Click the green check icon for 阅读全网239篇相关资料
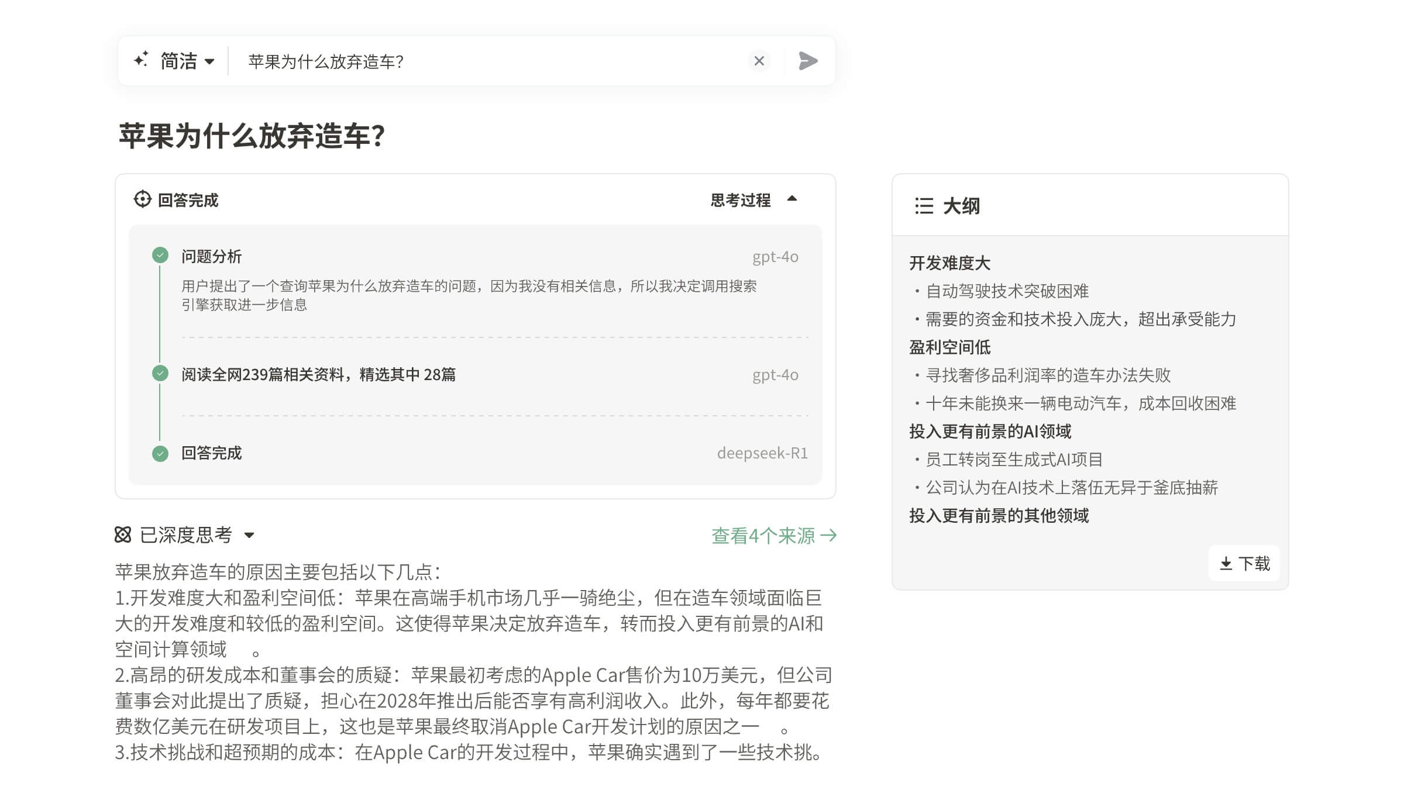The width and height of the screenshot is (1404, 807). 160,373
